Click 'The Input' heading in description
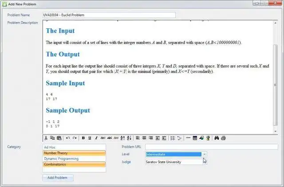The width and height of the screenshot is (284, 187). (x=60, y=31)
